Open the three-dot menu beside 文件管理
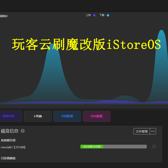 153,131
